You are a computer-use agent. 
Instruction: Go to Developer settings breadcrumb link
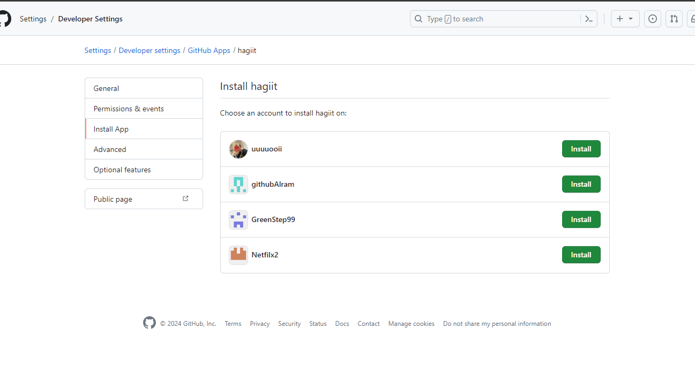150,50
